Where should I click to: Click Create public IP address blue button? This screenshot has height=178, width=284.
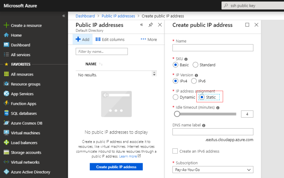click(x=116, y=167)
